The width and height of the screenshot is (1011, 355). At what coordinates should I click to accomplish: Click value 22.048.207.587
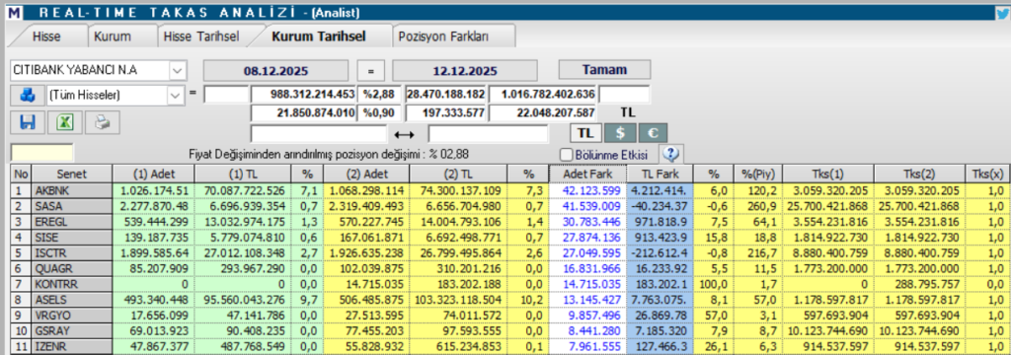(x=542, y=113)
